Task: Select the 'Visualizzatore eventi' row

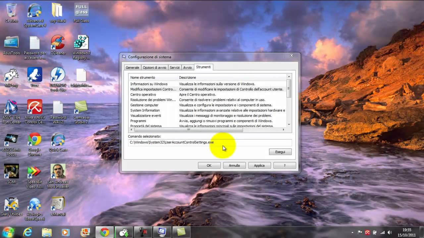Action: coord(207,116)
